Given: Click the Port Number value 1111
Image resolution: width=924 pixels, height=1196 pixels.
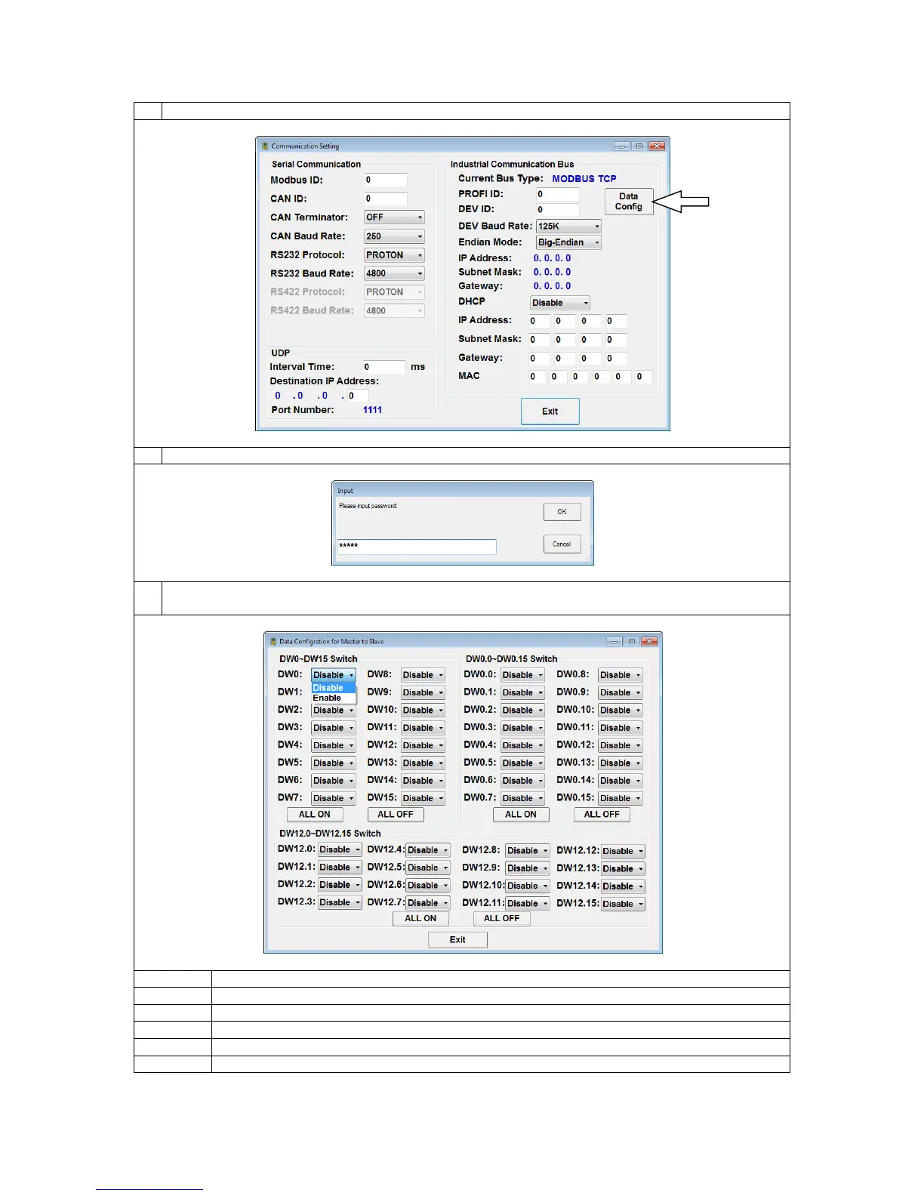Looking at the screenshot, I should (372, 410).
